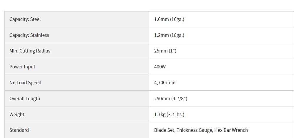Click the Capacity: Stainless label
299x138 pixels.
(x=29, y=35)
